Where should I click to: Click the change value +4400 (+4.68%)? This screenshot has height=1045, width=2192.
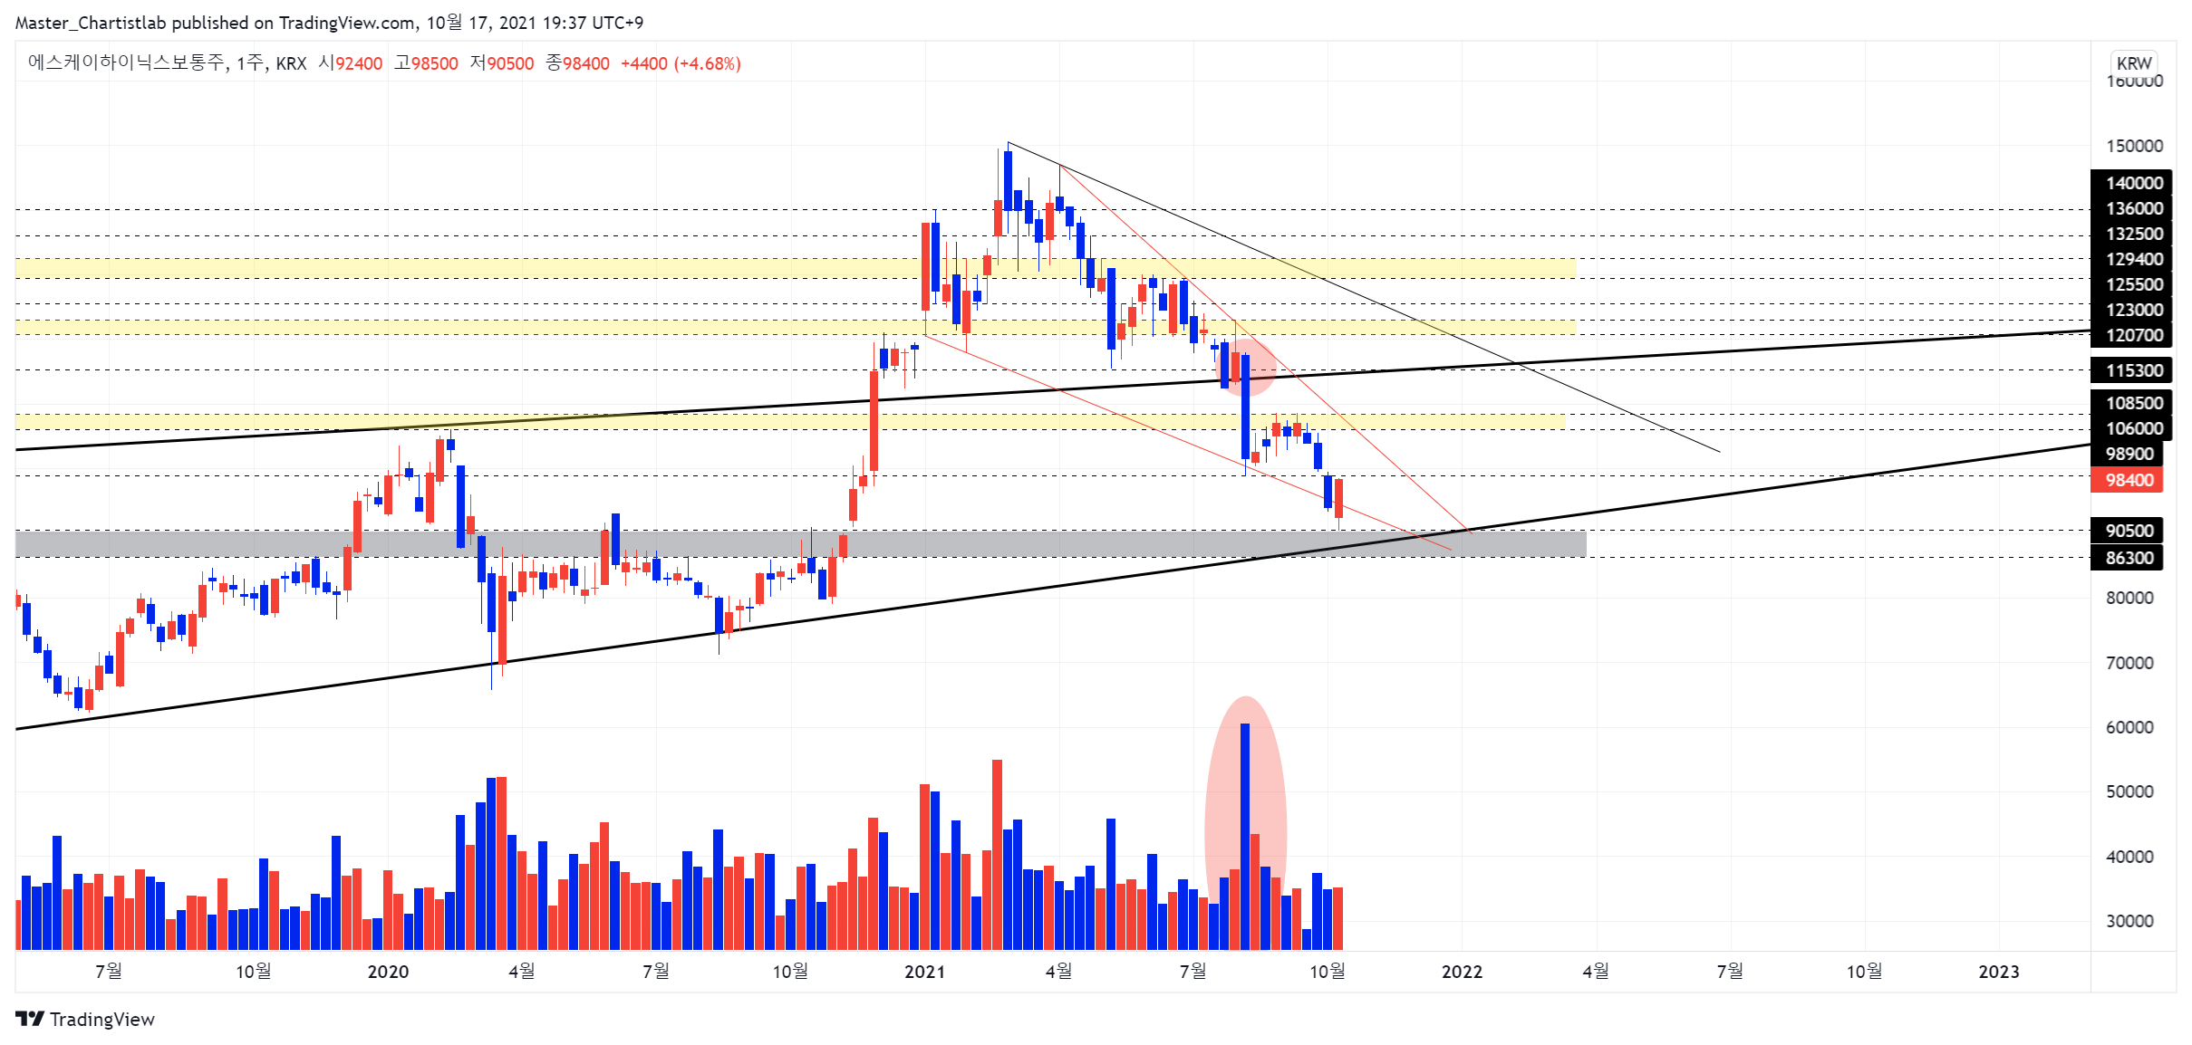tap(681, 63)
